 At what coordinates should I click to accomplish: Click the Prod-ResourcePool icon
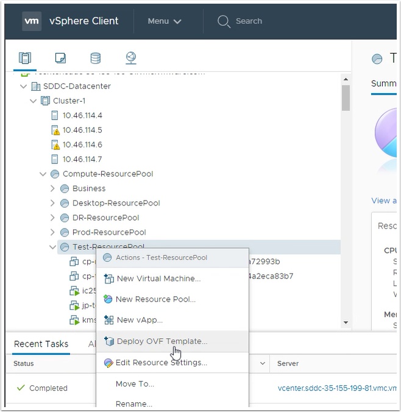[65, 232]
